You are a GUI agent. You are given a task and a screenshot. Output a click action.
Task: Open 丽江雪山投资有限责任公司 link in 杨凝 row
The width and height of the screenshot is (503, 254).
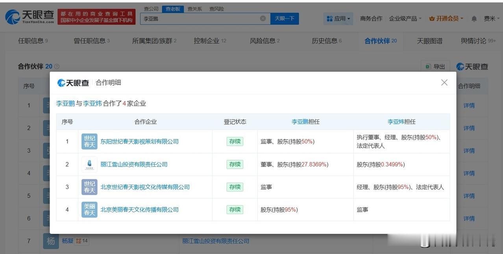(216, 241)
